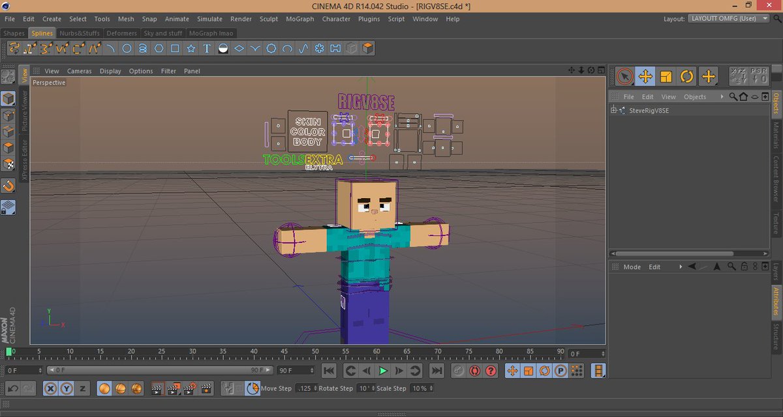Click the search icon in Objects manager
Screen dimensions: 783x417
point(733,96)
